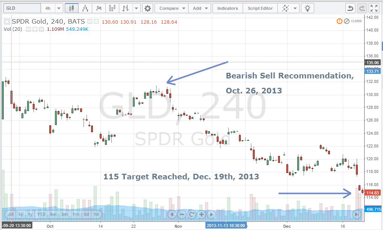383x230 pixels.
Task: Click the drawing tools icon
Action: click(x=285, y=8)
